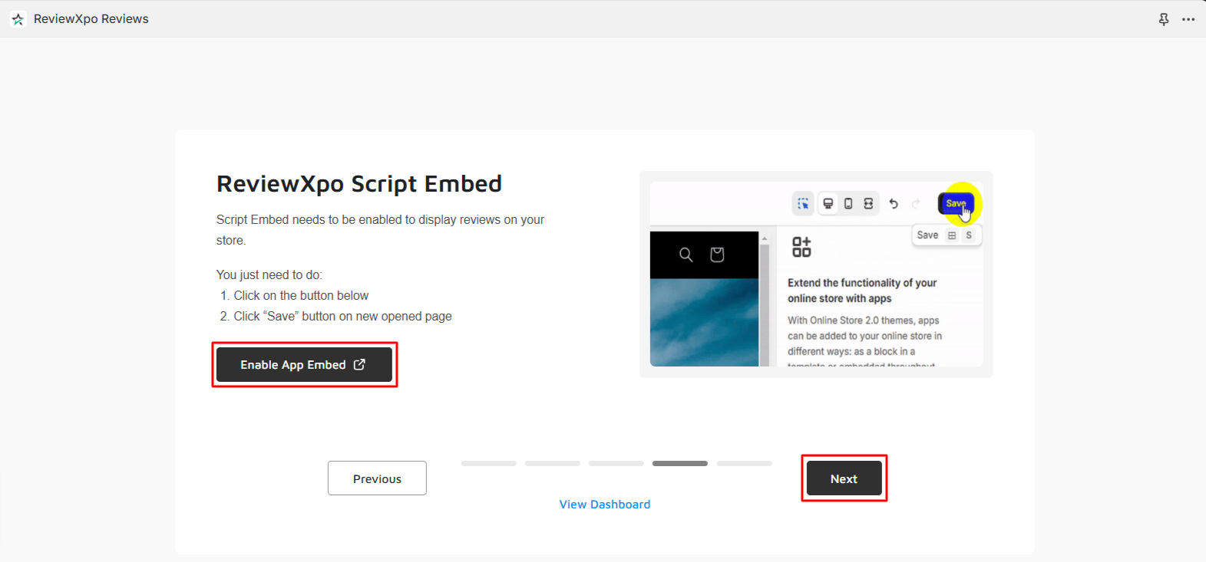Screen dimensions: 1206x562
Task: Click step "Click on the button below"
Action: click(x=301, y=295)
